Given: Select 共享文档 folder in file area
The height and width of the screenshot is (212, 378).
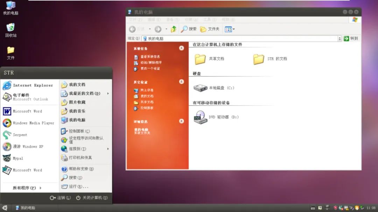Looking at the screenshot, I should coord(209,59).
